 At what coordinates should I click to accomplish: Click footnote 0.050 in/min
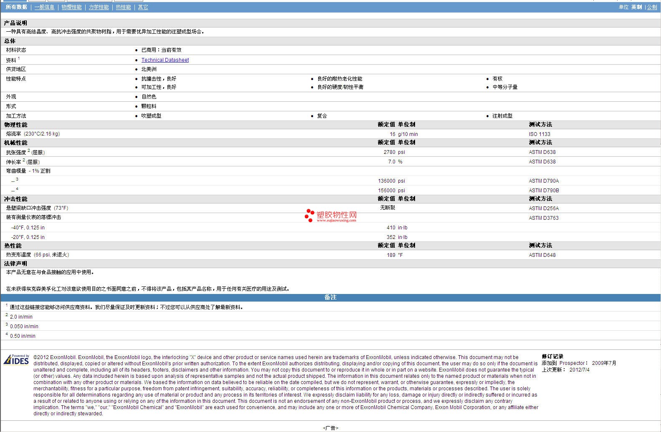[x=24, y=327]
